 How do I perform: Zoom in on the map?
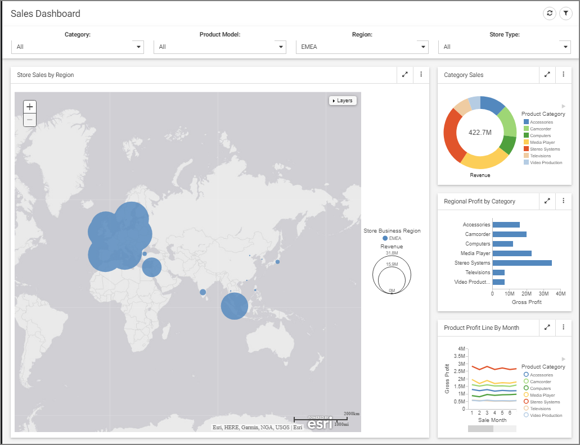[30, 107]
